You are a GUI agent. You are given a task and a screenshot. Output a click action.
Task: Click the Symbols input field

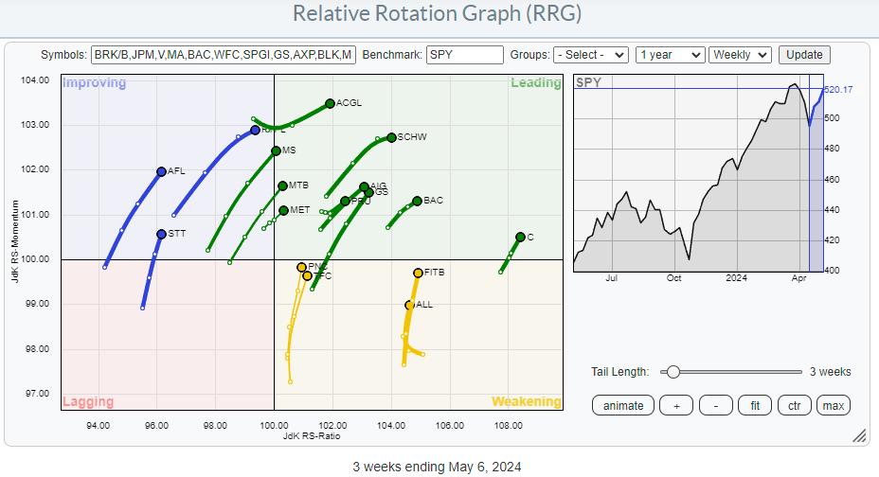point(224,55)
